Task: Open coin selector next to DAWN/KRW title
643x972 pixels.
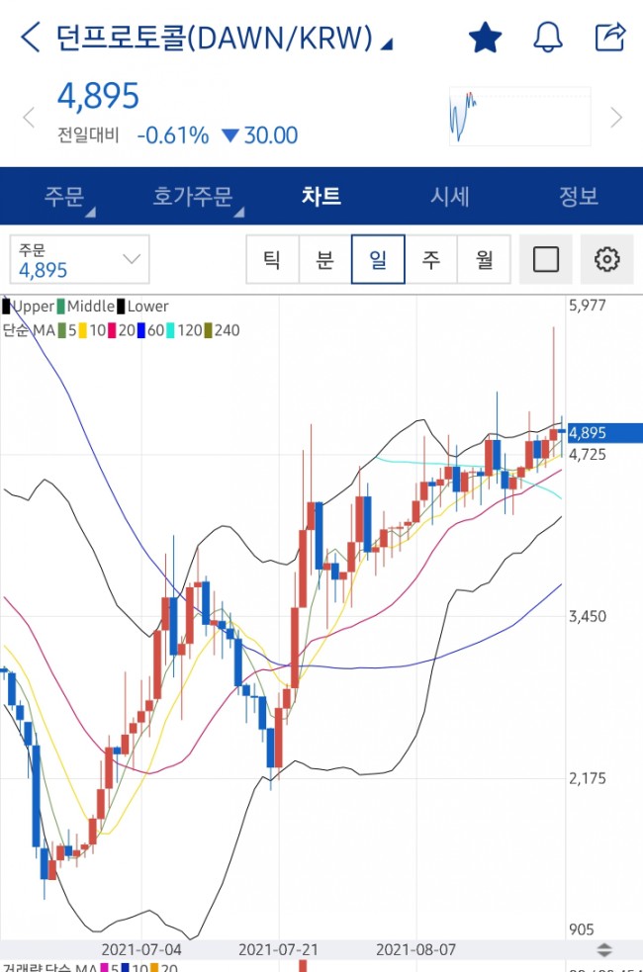Action: click(386, 43)
